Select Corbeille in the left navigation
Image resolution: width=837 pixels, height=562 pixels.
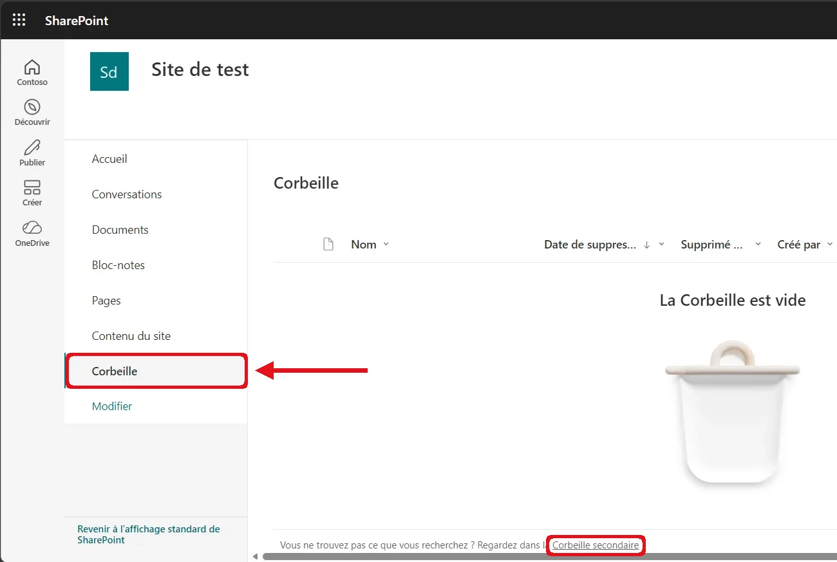point(156,371)
